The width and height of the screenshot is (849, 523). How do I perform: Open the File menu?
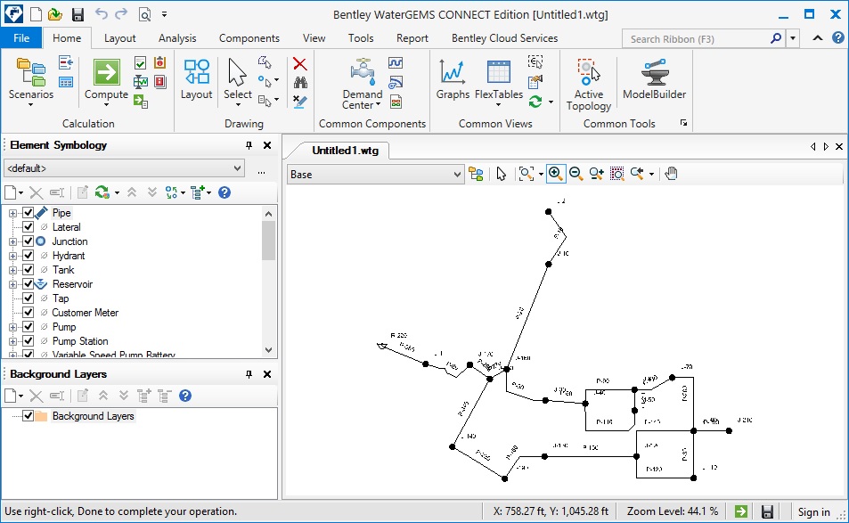(21, 38)
